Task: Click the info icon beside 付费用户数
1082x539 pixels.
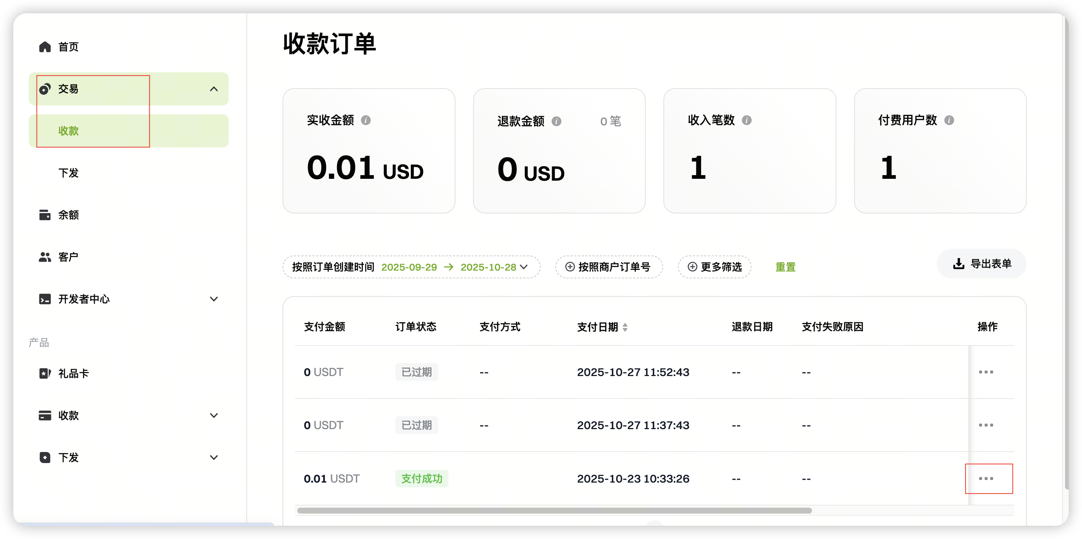Action: click(949, 121)
